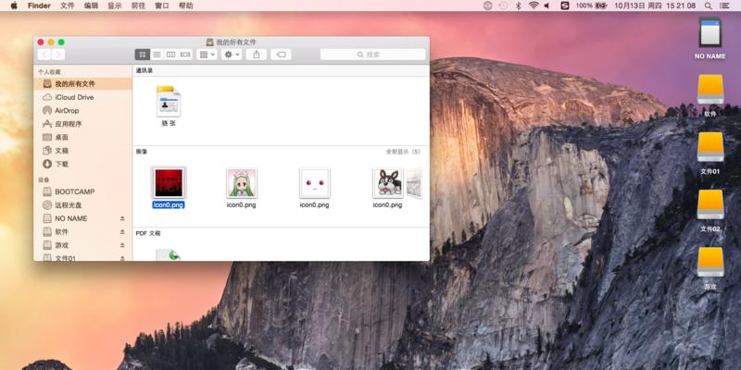Switch Finder to icon view
This screenshot has height=370, width=741.
143,55
